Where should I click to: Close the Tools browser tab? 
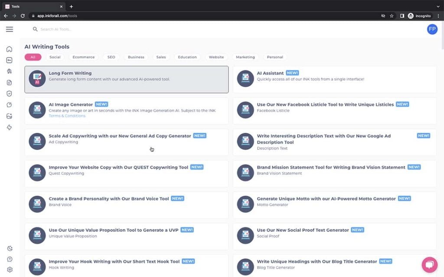pos(61,6)
